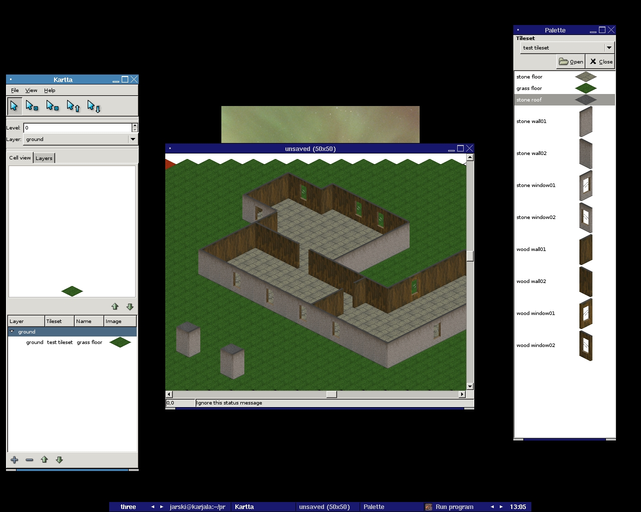Increase the Level value with up stepper
This screenshot has width=641, height=512.
[x=135, y=125]
